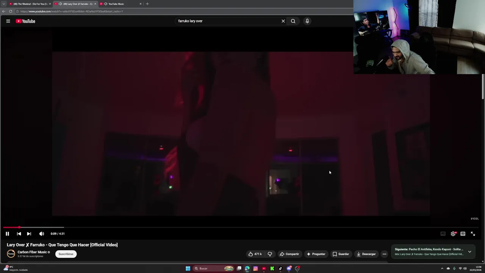Click the youtube.com address bar URL
485x273 pixels.
pos(72,11)
